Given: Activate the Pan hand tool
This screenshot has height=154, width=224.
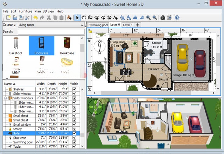Looking at the screenshot, I should pos(84,18).
